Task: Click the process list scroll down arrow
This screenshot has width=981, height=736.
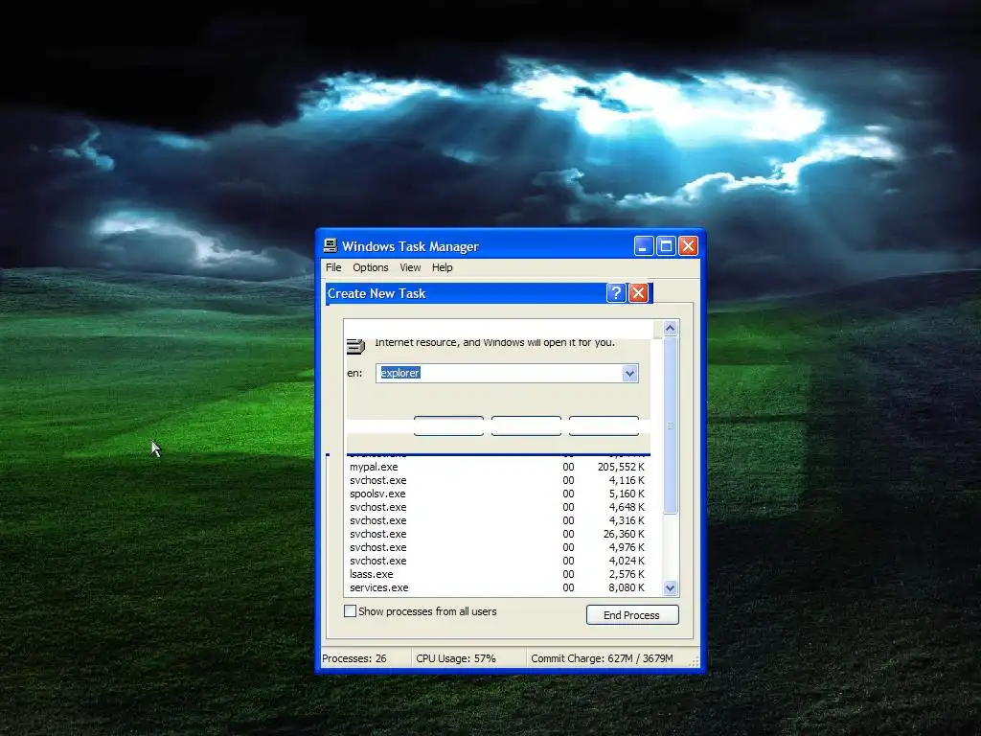Action: point(670,587)
